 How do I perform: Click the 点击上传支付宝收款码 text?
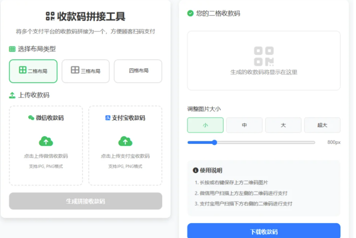(x=125, y=156)
